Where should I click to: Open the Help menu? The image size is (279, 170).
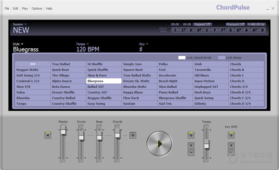49,8
